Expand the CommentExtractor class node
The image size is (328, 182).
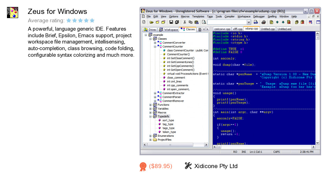[155, 93]
